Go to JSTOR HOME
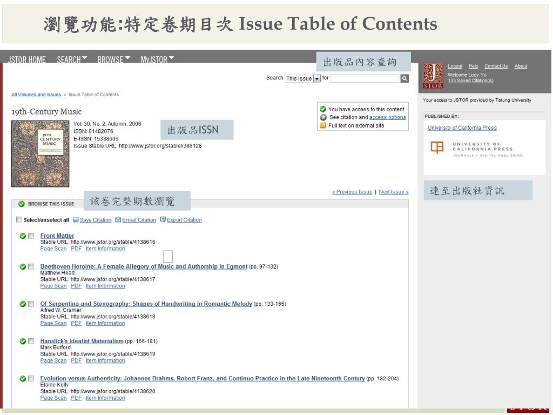 (x=27, y=59)
